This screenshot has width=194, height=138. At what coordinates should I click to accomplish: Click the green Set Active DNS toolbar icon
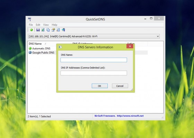[32, 30]
